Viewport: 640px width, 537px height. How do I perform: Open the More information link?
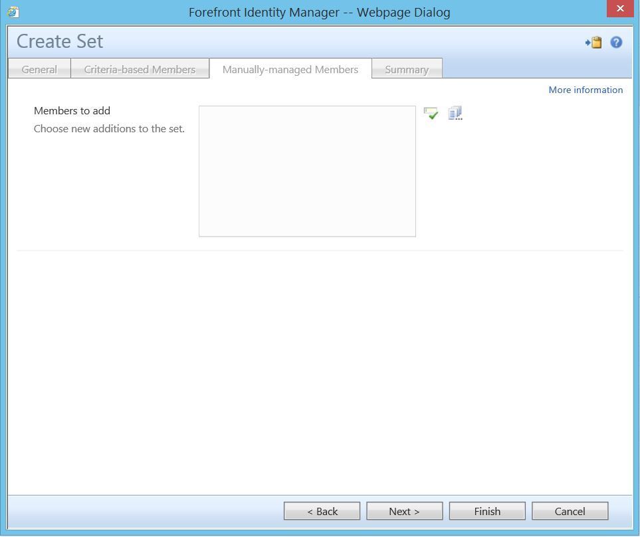(x=586, y=90)
